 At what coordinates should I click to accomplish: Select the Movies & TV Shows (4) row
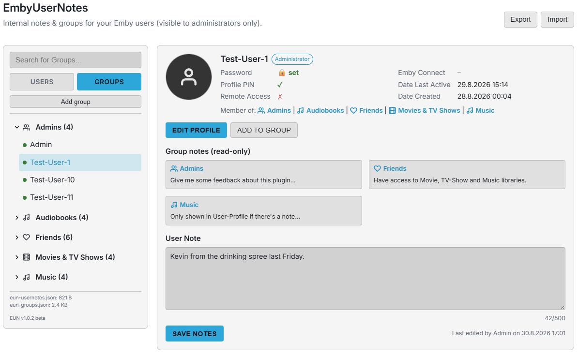point(75,257)
